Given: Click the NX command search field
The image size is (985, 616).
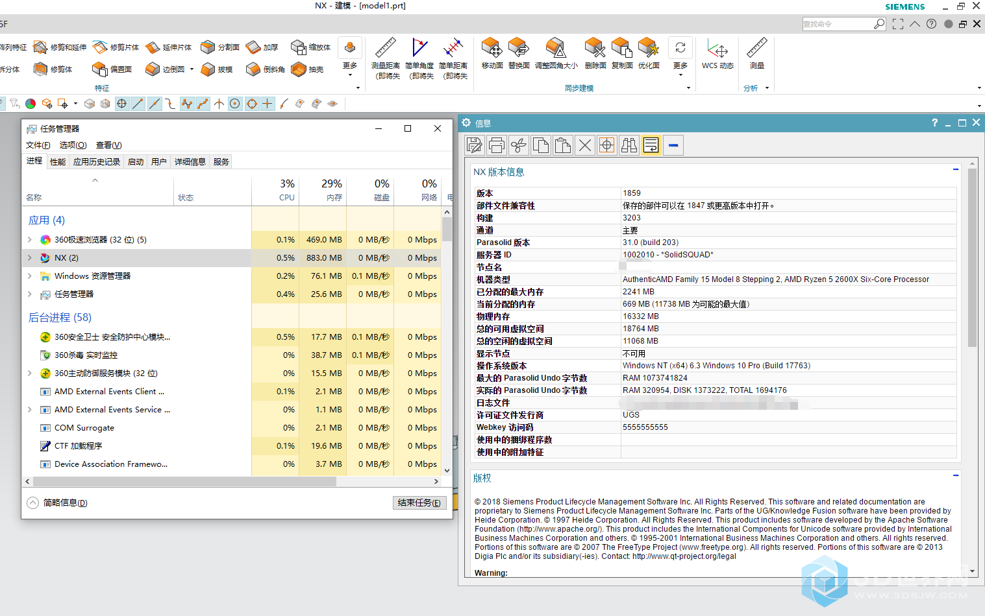Looking at the screenshot, I should click(838, 24).
